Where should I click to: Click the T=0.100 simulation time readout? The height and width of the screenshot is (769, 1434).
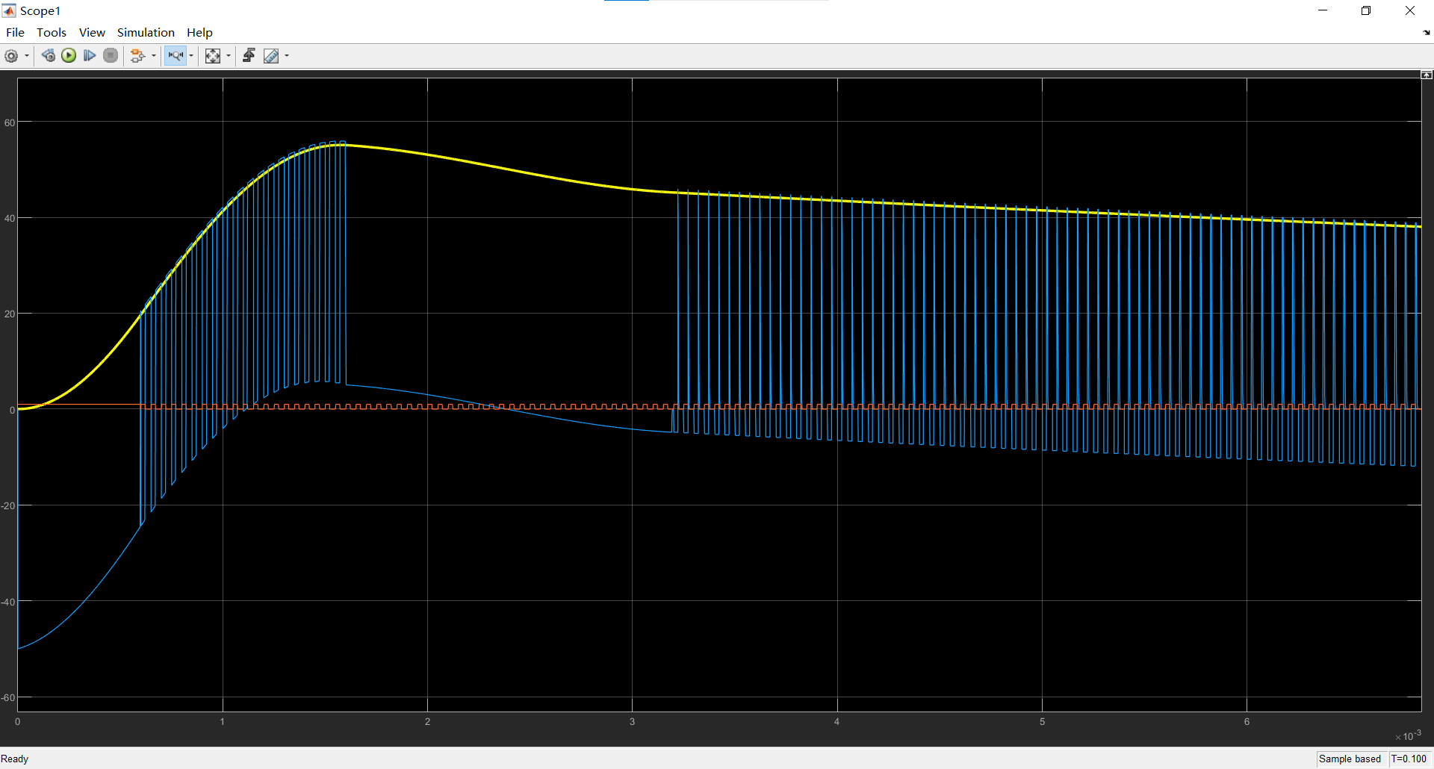(x=1409, y=759)
